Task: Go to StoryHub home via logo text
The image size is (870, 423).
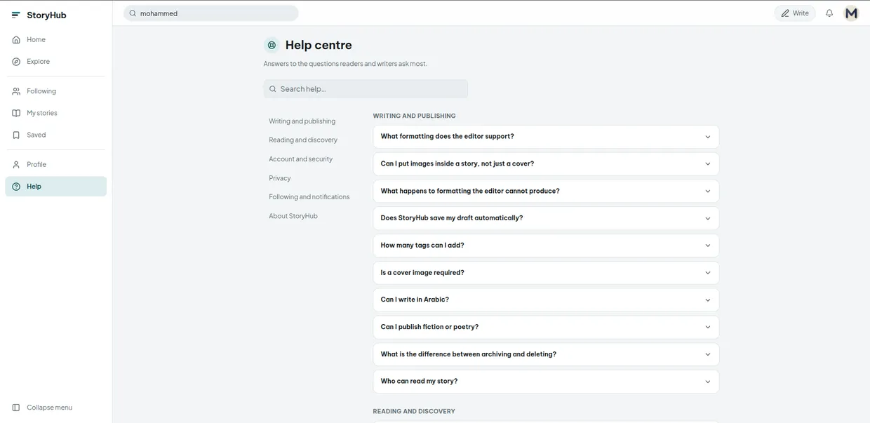Action: click(x=46, y=15)
